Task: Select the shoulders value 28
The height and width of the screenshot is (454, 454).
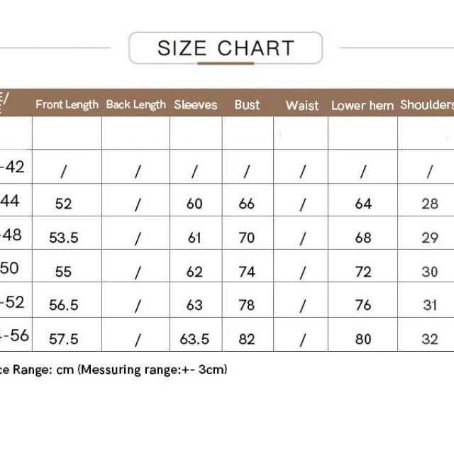Action: coord(430,204)
